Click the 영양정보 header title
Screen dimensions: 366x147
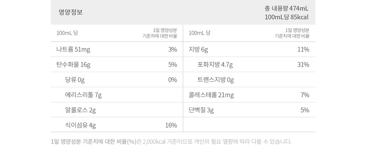[x=71, y=12]
